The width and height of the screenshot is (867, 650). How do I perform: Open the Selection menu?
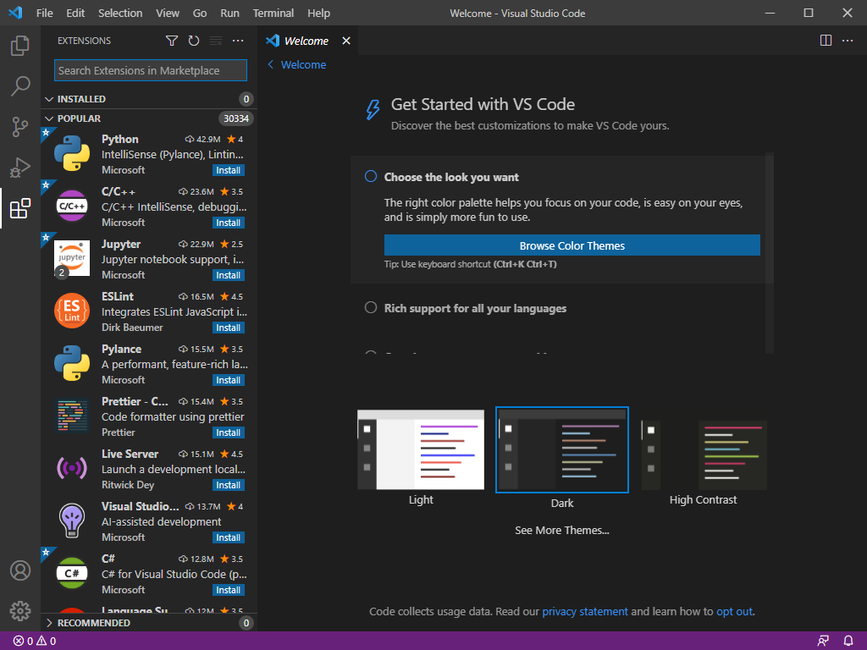(x=120, y=13)
